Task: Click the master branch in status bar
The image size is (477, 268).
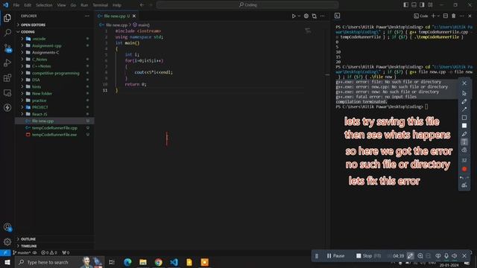Action: (22, 253)
